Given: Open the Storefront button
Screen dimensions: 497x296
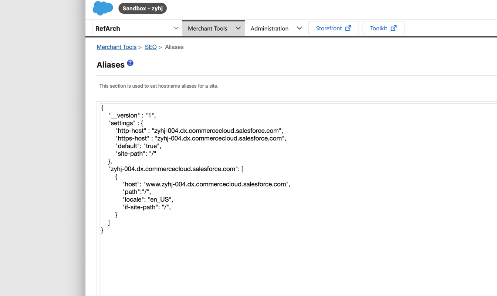Looking at the screenshot, I should [x=334, y=28].
